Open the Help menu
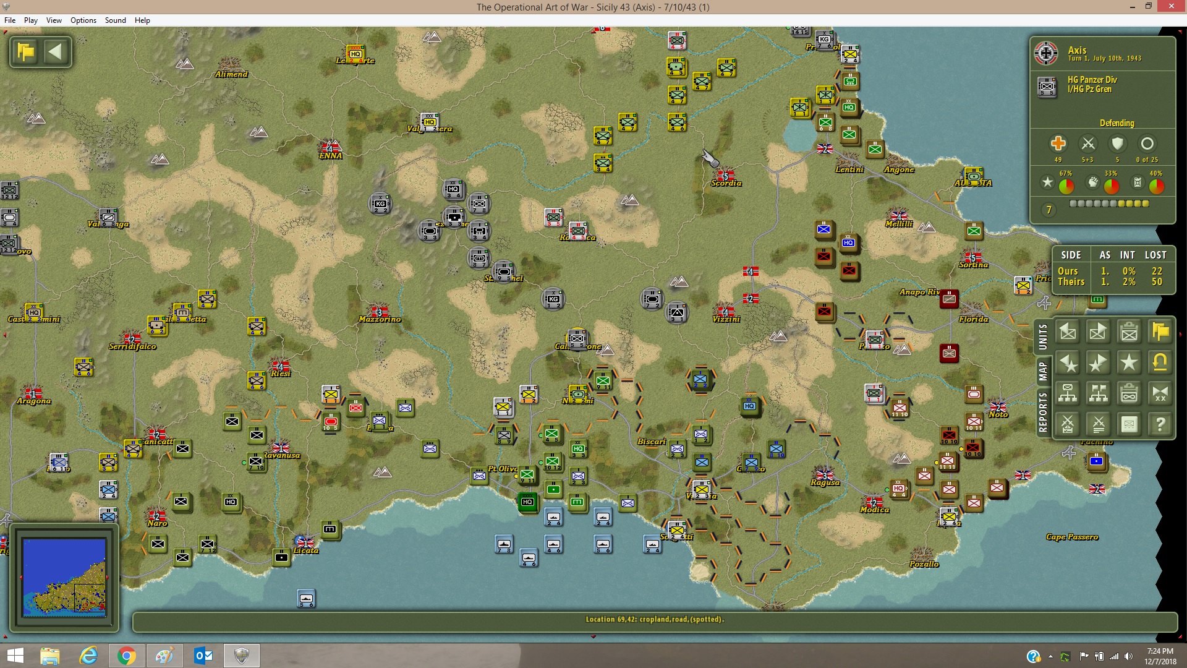The height and width of the screenshot is (668, 1187). pyautogui.click(x=142, y=20)
